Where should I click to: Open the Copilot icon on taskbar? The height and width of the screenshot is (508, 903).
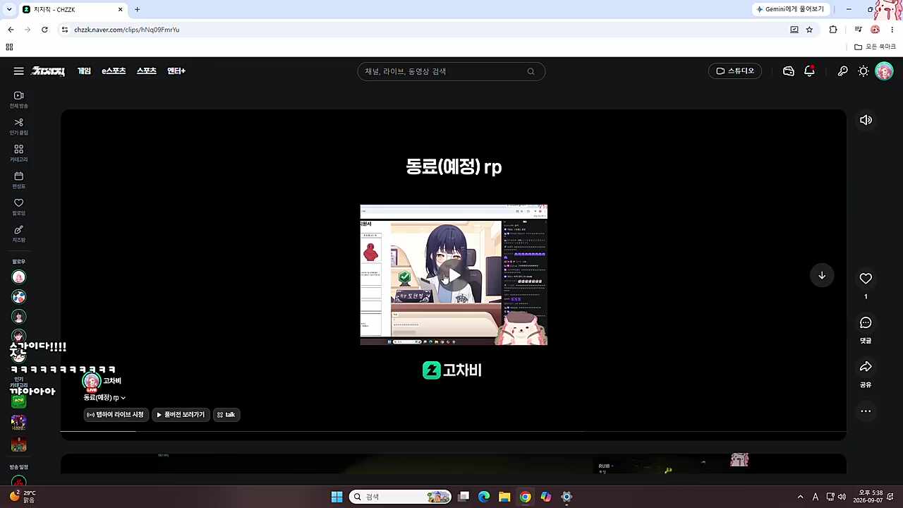pos(545,497)
